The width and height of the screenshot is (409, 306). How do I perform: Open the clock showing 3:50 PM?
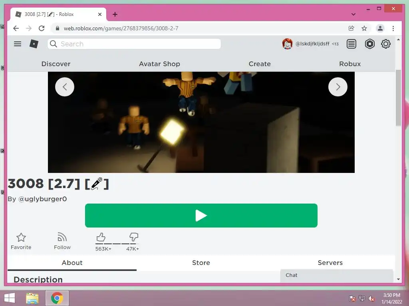tap(391, 298)
